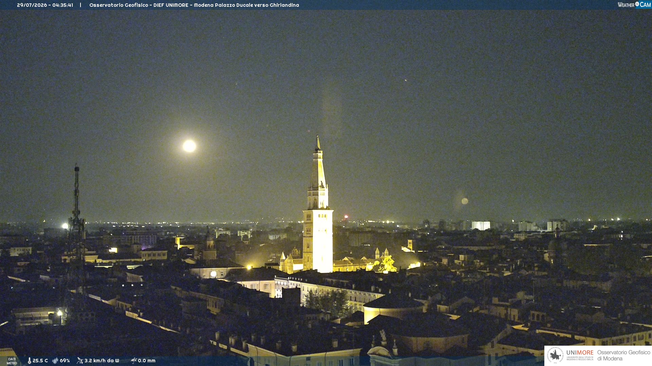This screenshot has height=366, width=652.
Task: Click the rain umbrella precipitation icon
Action: [x=134, y=361]
